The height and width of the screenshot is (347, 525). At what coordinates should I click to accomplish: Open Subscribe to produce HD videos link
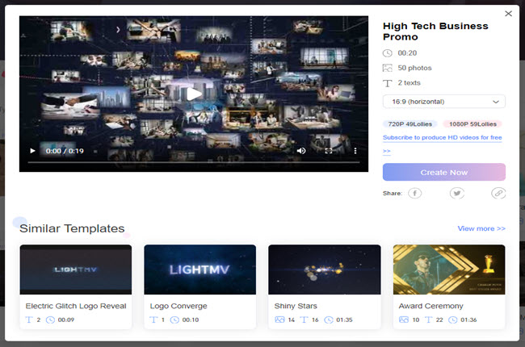442,138
